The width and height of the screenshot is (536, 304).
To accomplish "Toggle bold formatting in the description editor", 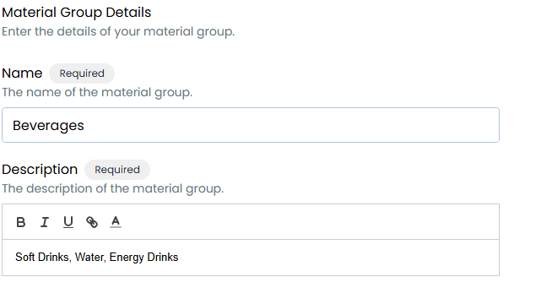I will [x=21, y=222].
